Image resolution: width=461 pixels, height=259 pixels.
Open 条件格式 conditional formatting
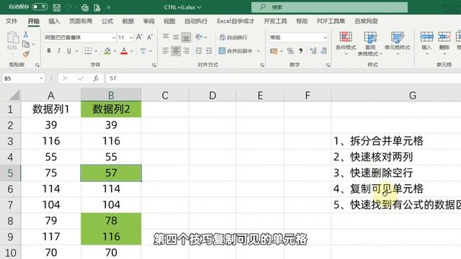click(346, 43)
